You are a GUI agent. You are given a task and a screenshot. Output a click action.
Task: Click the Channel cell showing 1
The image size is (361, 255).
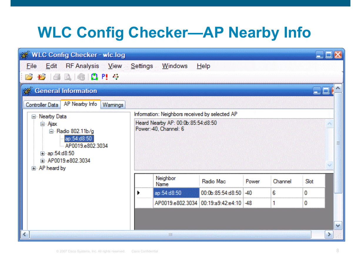(287, 203)
